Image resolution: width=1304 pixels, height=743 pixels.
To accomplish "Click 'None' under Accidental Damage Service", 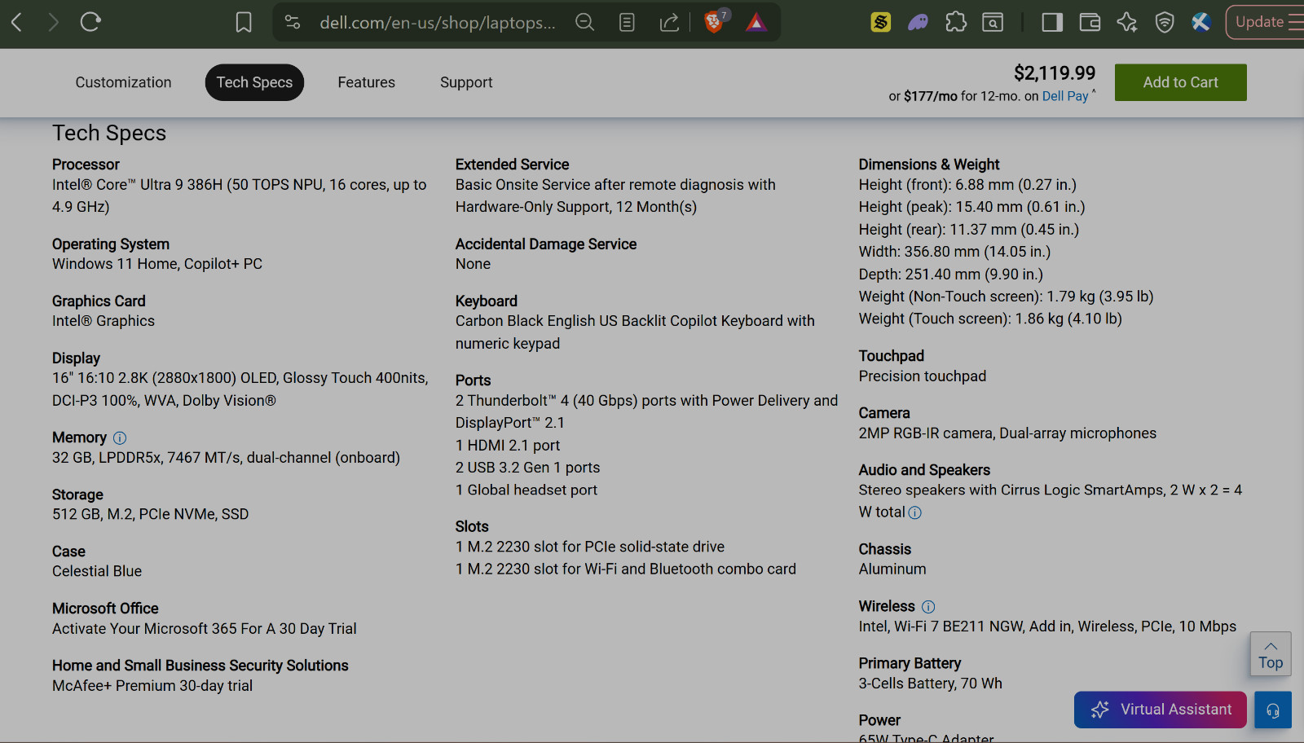I will pyautogui.click(x=473, y=264).
